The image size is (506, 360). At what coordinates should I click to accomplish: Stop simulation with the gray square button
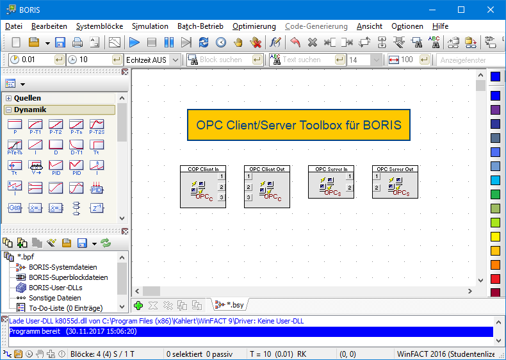coord(152,42)
